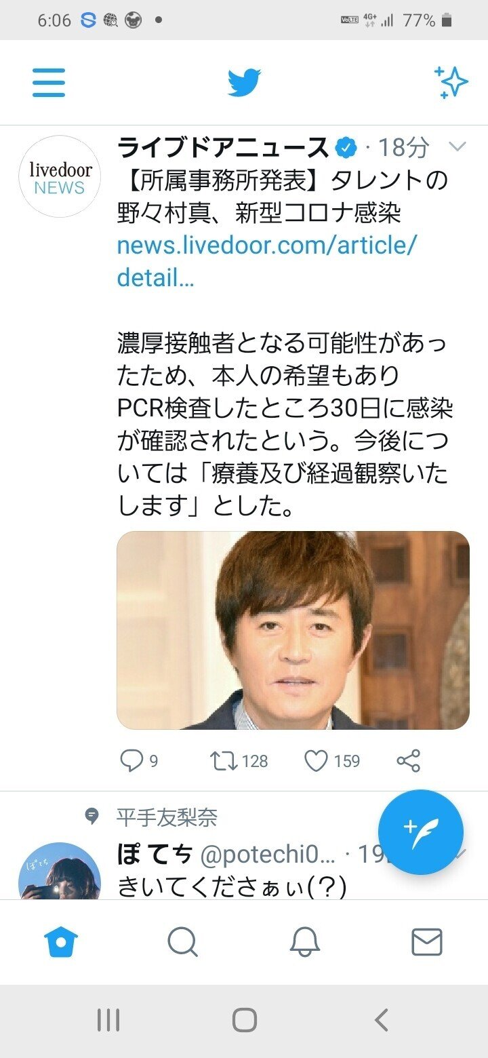Tap the Twitter bird logo

click(x=244, y=83)
